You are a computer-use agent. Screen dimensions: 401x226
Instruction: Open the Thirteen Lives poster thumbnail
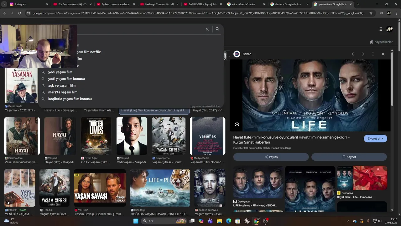click(96, 136)
